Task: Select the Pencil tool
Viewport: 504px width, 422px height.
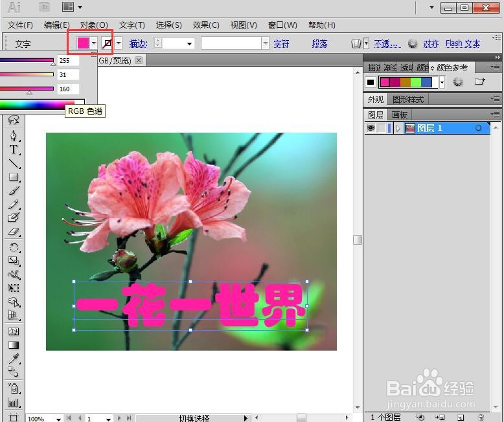Action: (14, 205)
